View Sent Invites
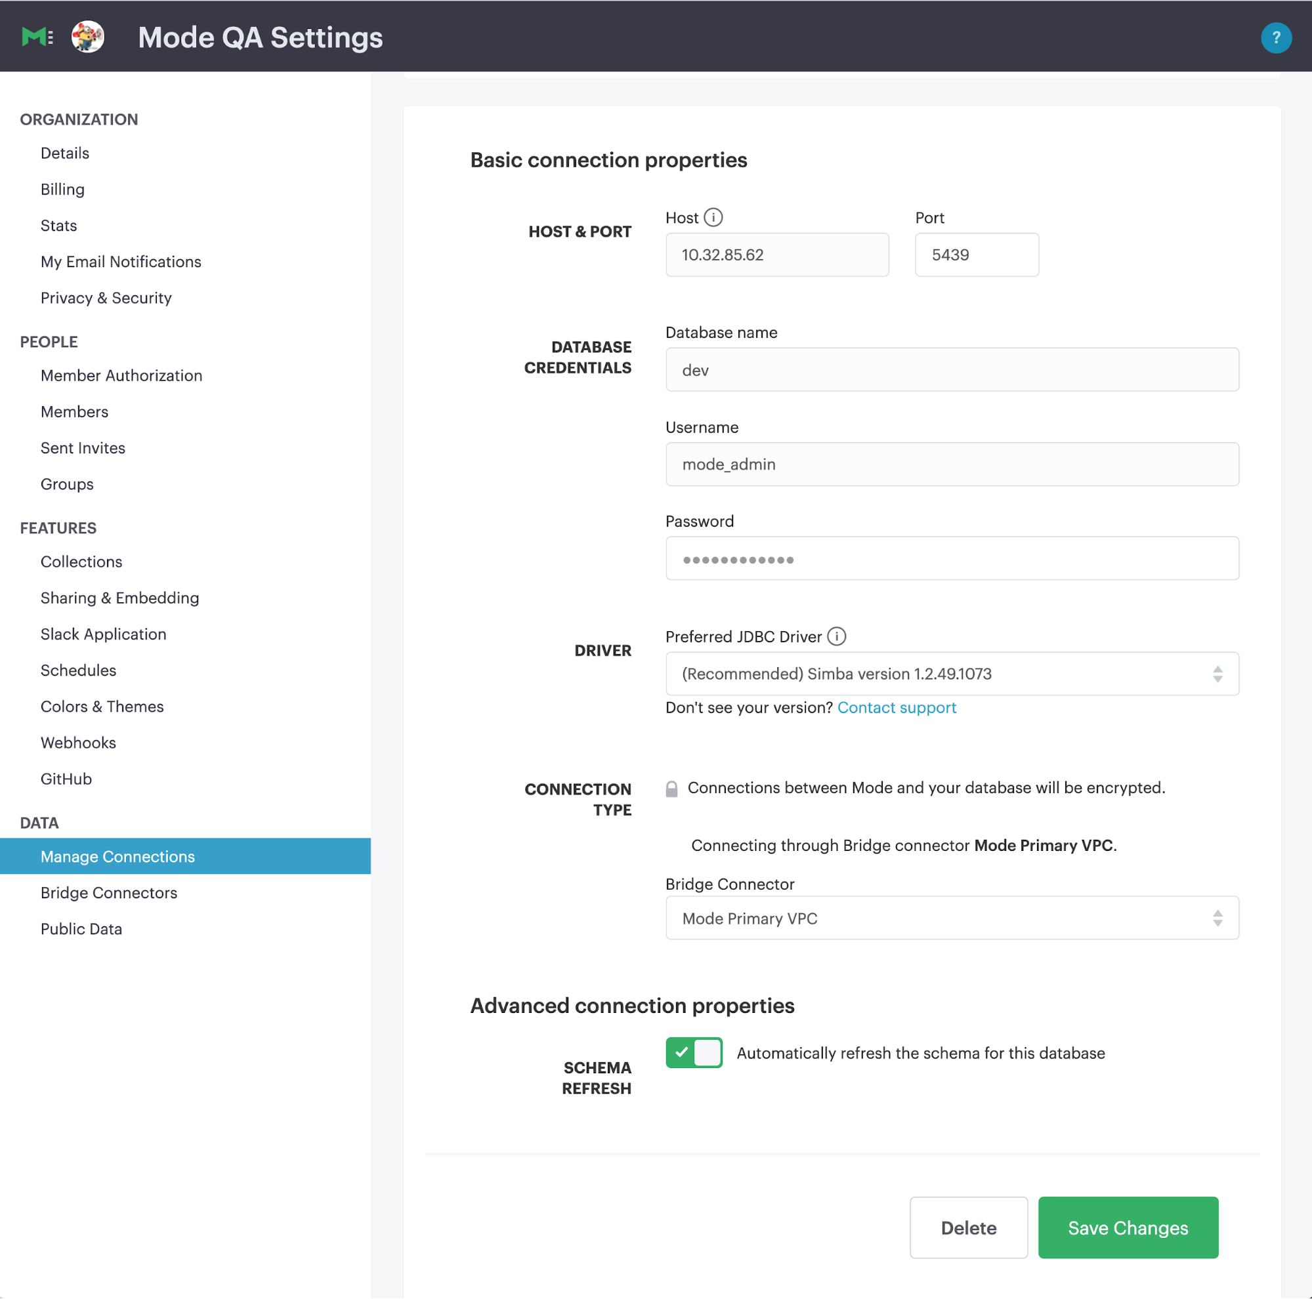This screenshot has height=1299, width=1312. pyautogui.click(x=83, y=448)
